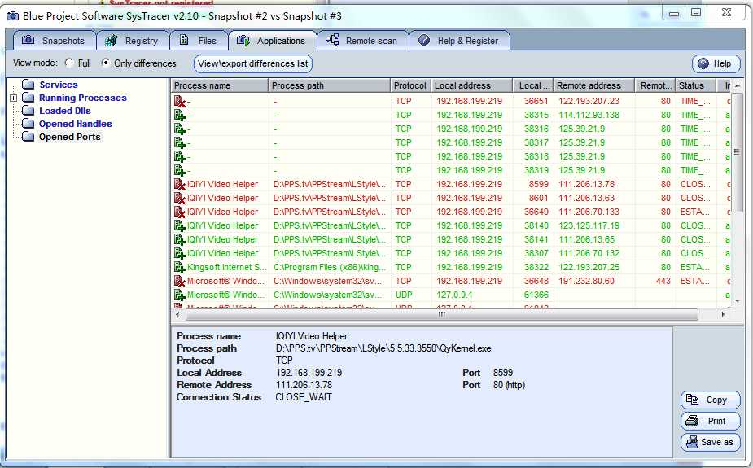Select Loaded Dlls in the tree
This screenshot has width=753, height=468.
(65, 111)
